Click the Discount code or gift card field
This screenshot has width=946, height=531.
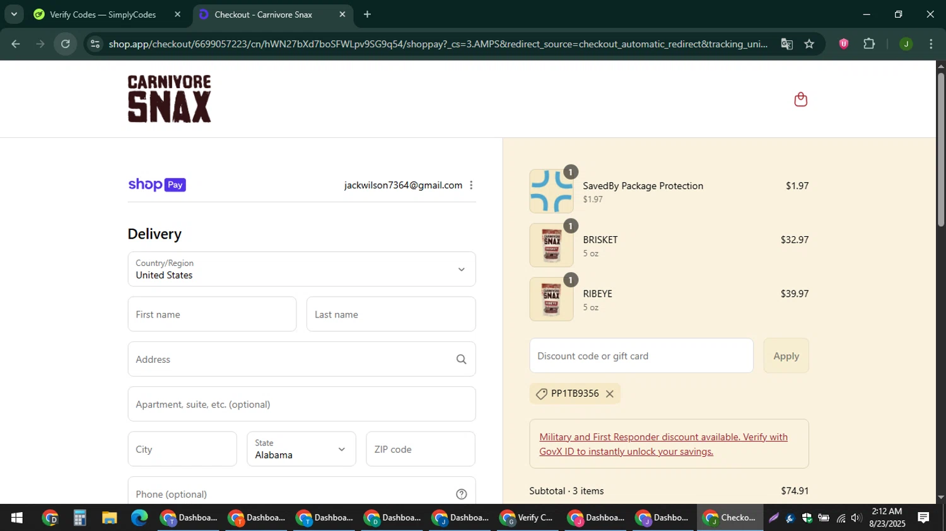point(641,356)
